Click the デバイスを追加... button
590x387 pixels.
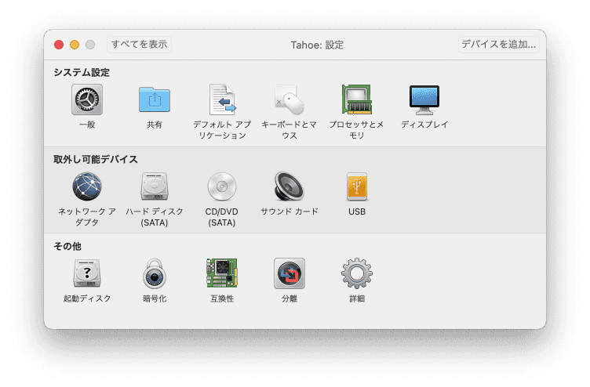point(498,45)
